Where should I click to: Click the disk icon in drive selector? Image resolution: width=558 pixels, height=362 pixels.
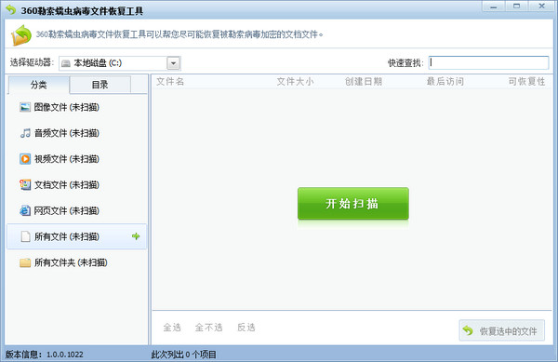(65, 63)
